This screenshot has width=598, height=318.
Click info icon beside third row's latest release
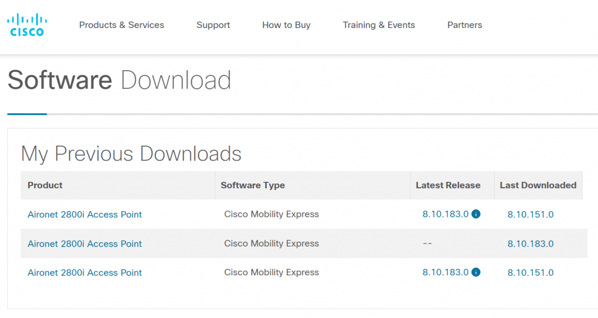(476, 272)
